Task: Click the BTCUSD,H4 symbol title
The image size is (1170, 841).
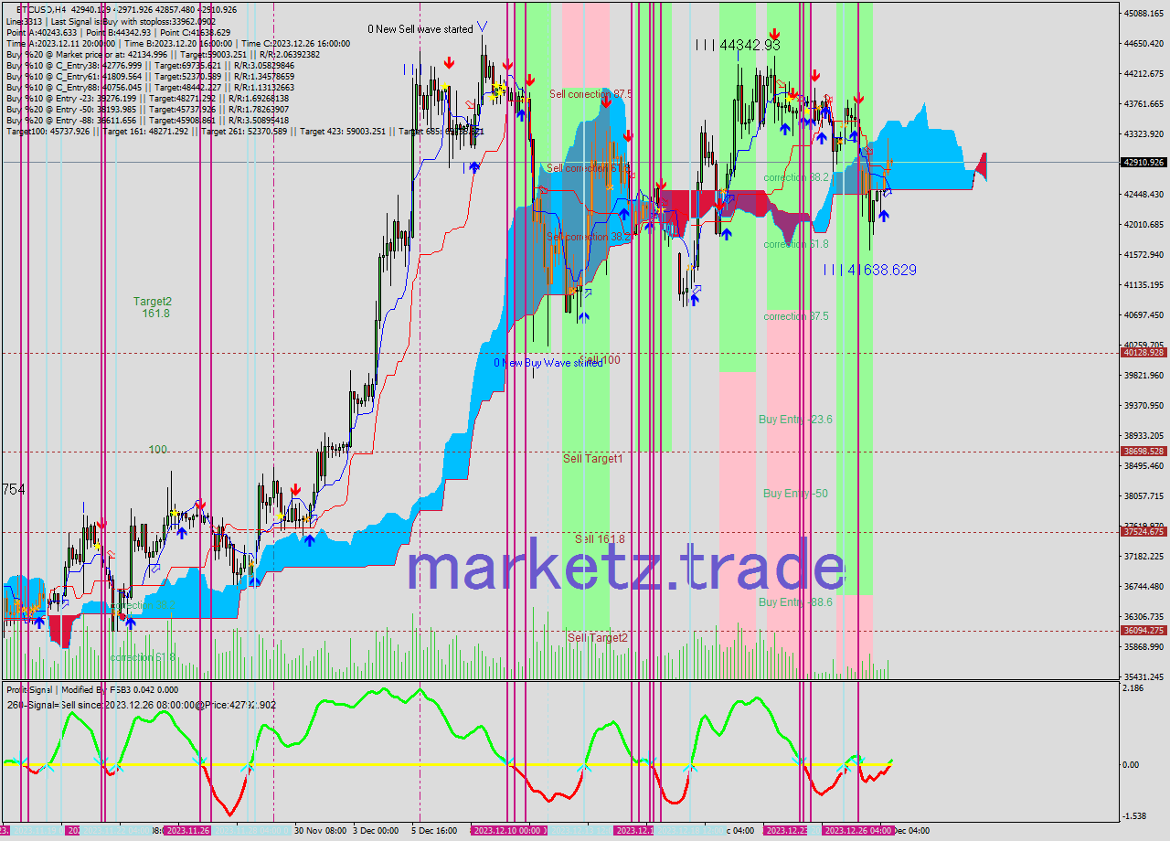Action: pos(40,9)
